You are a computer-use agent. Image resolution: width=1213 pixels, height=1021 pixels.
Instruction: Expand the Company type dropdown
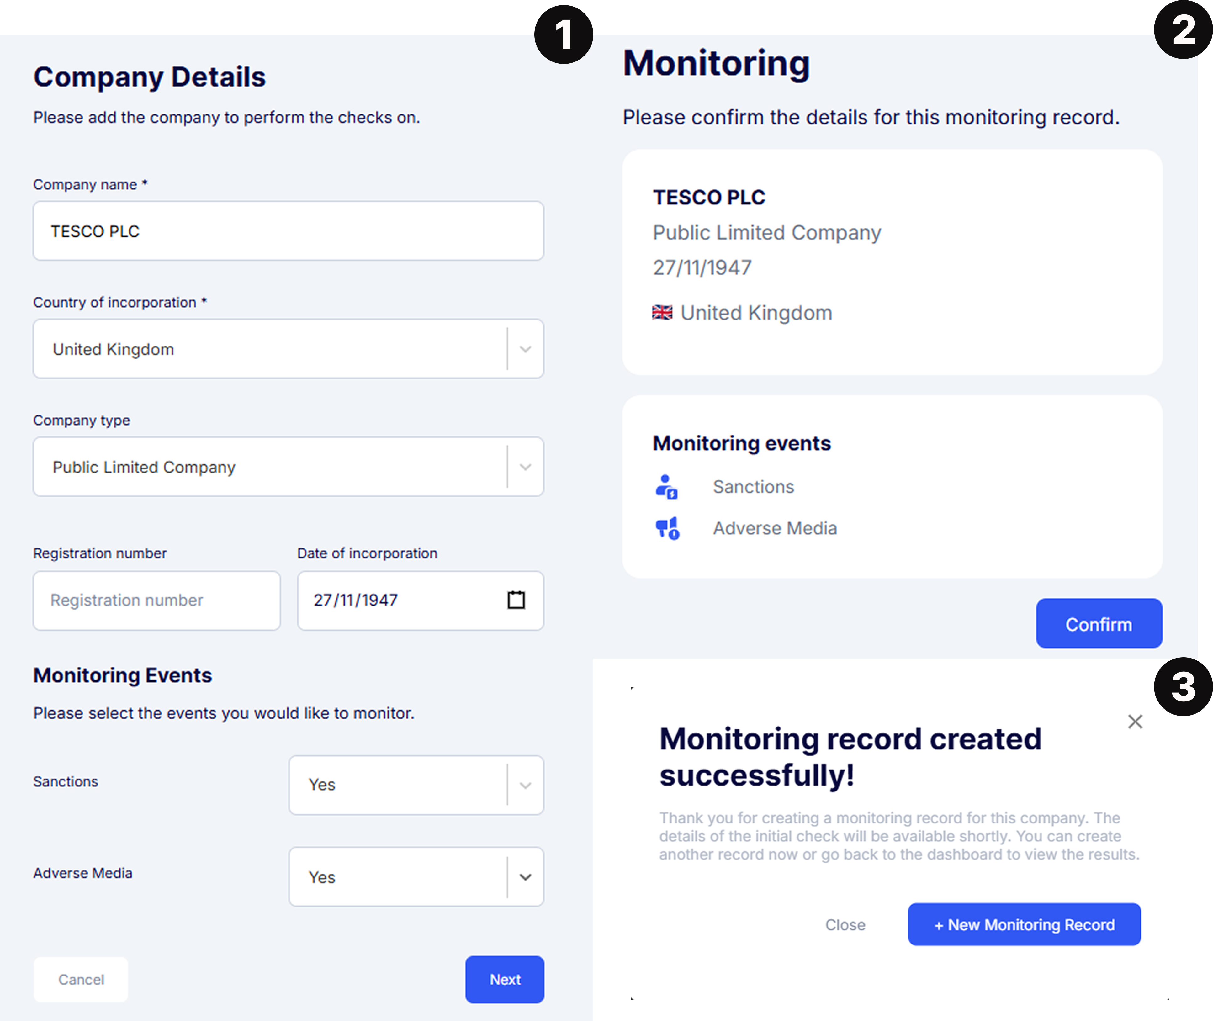[x=288, y=467]
